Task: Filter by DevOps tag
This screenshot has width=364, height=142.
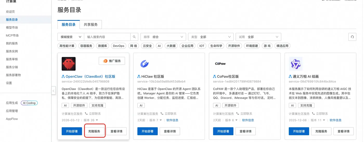Action: point(119,46)
